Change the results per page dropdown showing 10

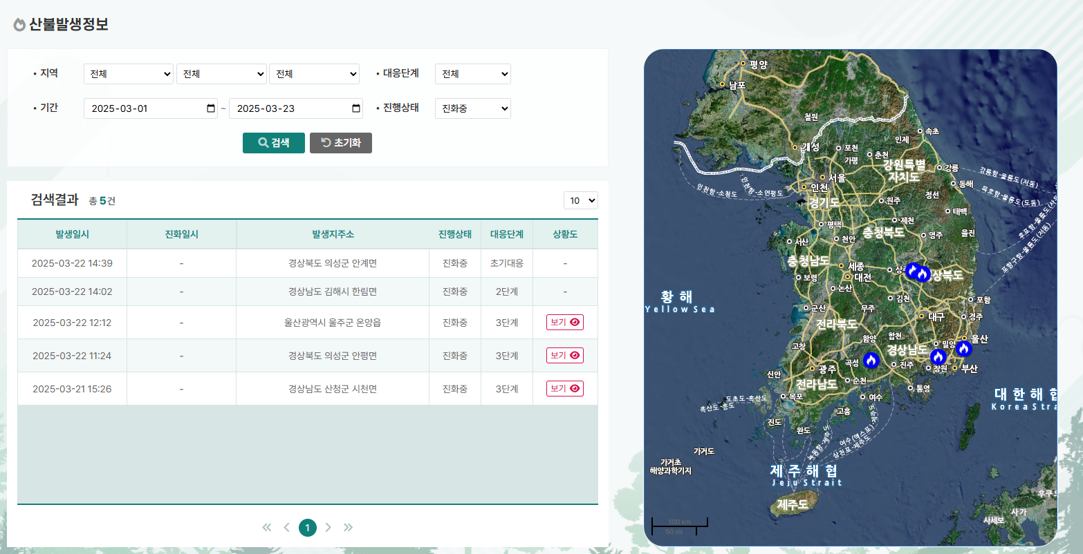pyautogui.click(x=581, y=200)
